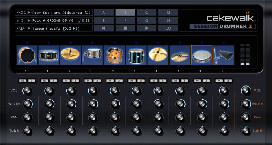272x145 pixels.
Task: Select the silver rack tom pad
Action: coord(93,55)
